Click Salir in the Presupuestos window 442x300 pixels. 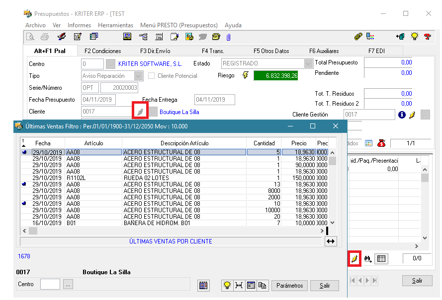(417, 281)
